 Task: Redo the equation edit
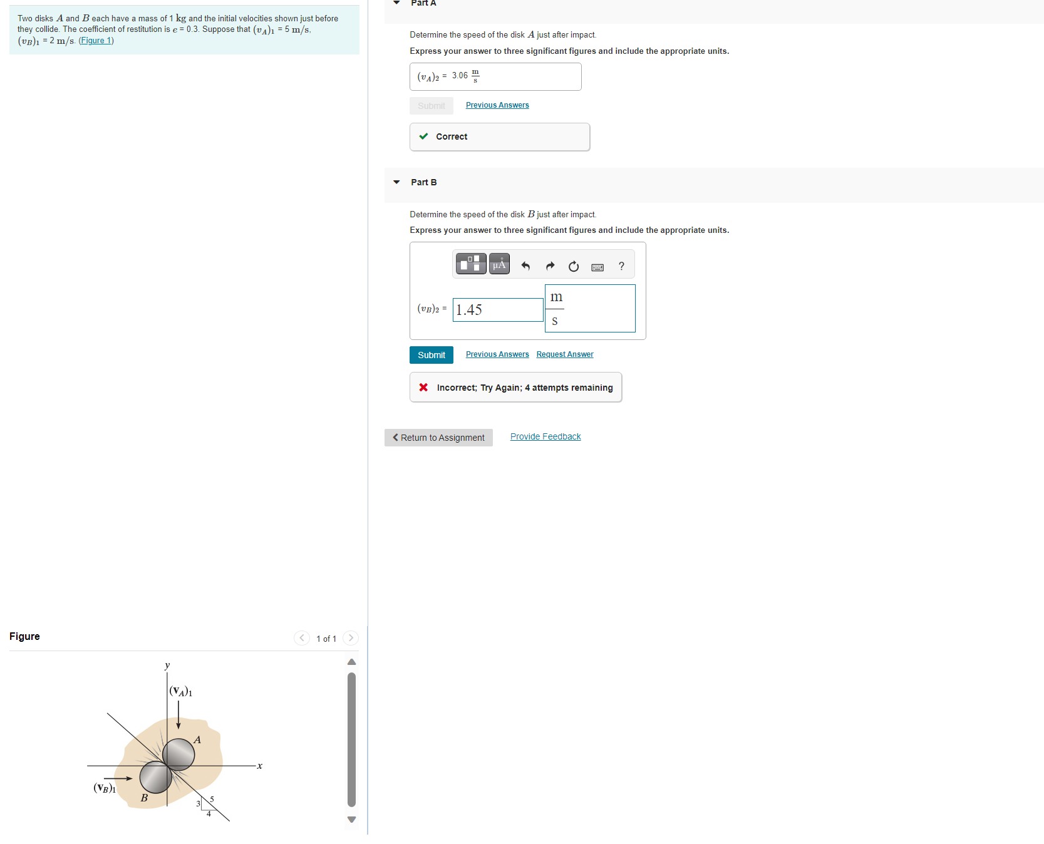549,266
